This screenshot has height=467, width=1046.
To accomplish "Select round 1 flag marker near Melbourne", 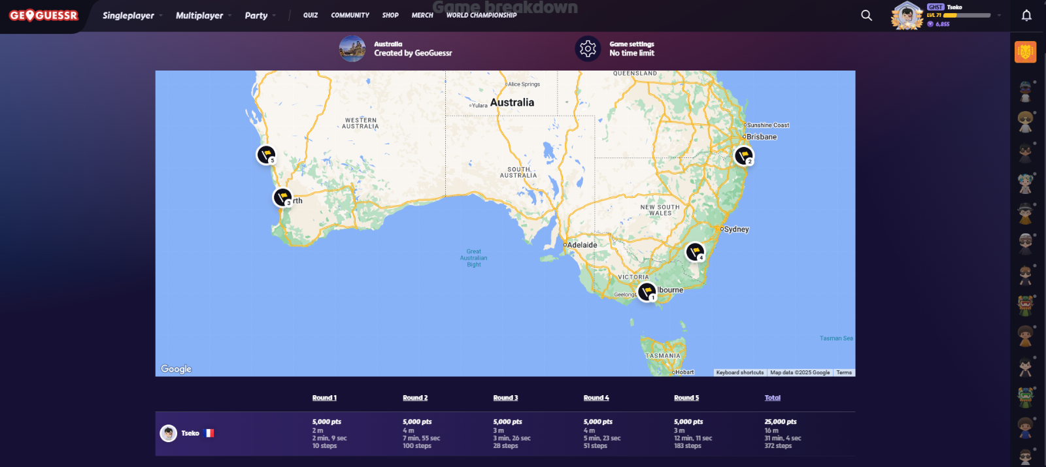I will click(647, 291).
